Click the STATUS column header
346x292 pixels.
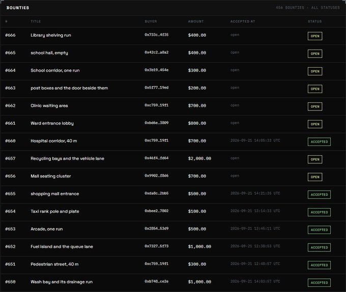[x=314, y=21]
